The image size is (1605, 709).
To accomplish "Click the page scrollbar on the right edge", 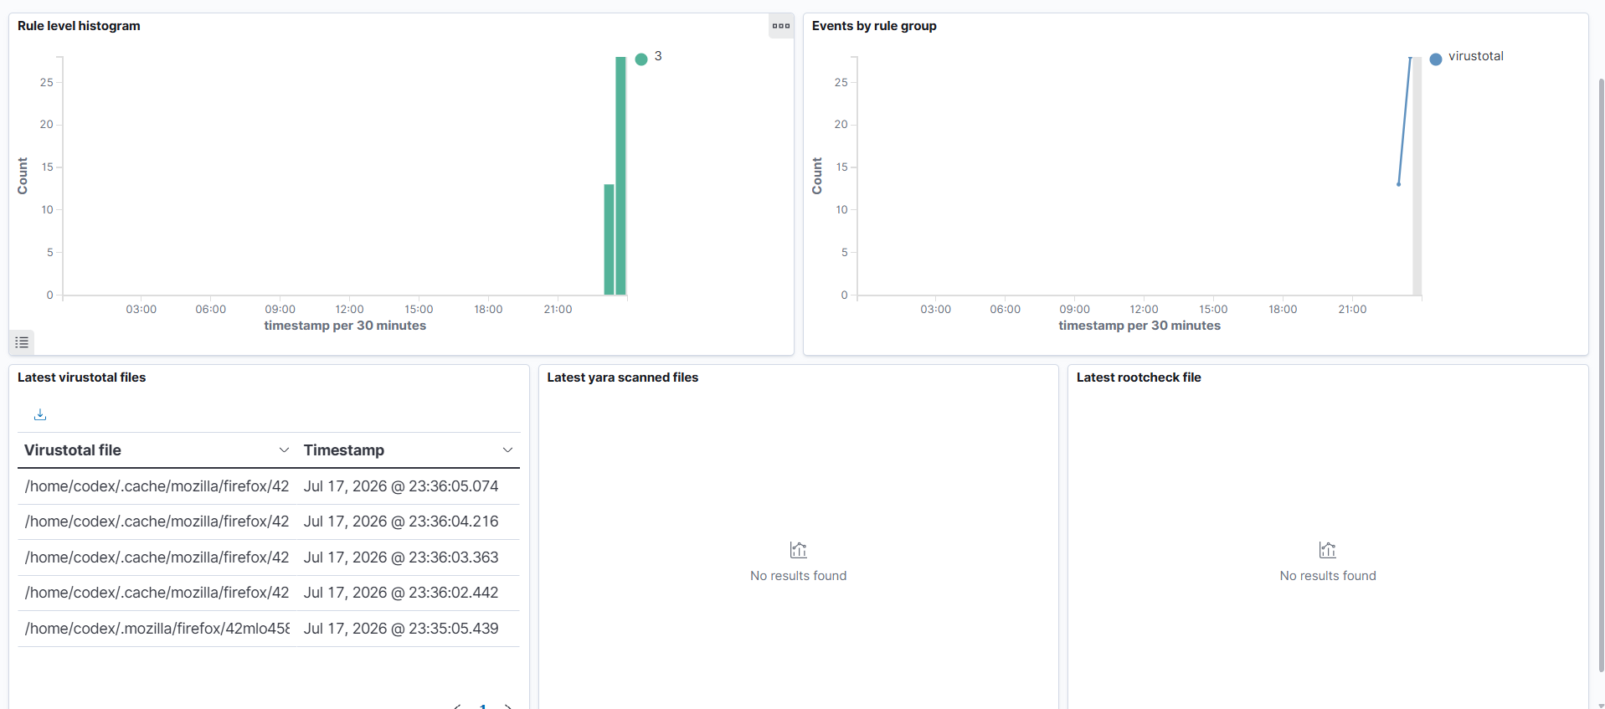I will 1601,374.
